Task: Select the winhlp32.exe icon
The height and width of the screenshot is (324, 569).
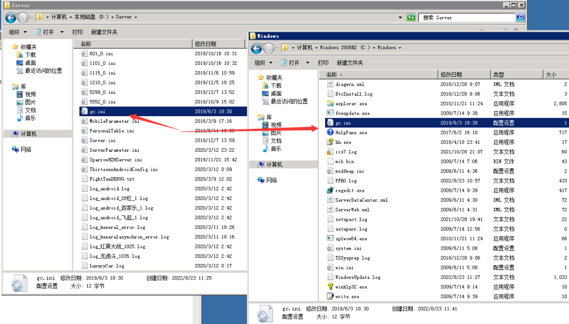Action: [x=330, y=287]
